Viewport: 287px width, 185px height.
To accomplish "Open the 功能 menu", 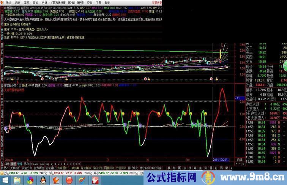I will (17, 2).
